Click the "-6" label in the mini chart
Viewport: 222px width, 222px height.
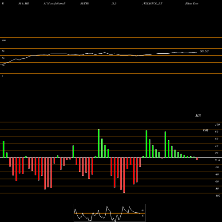tap(142, 210)
